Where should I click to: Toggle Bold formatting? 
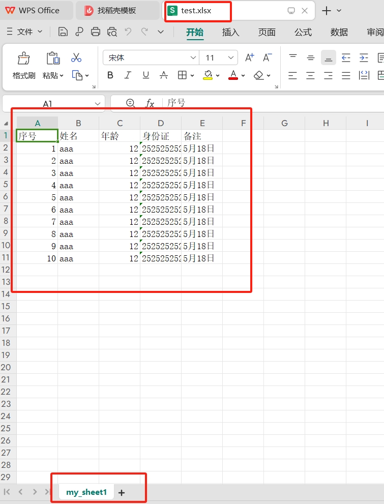[110, 75]
